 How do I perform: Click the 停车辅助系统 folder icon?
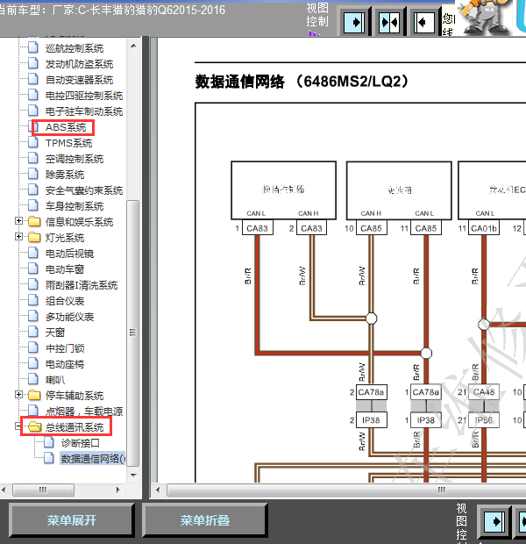pos(34,396)
